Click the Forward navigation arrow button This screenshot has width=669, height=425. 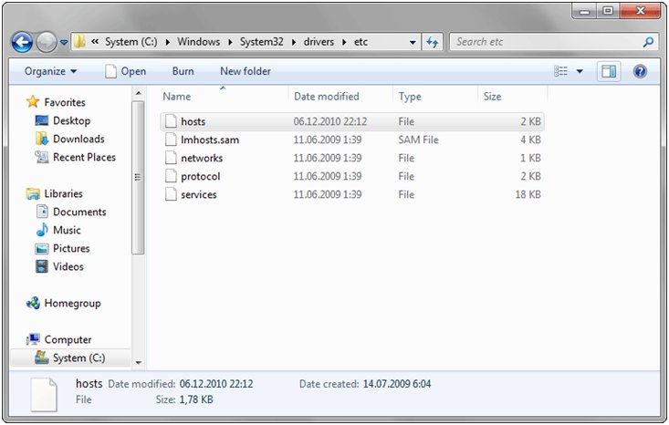tap(47, 42)
